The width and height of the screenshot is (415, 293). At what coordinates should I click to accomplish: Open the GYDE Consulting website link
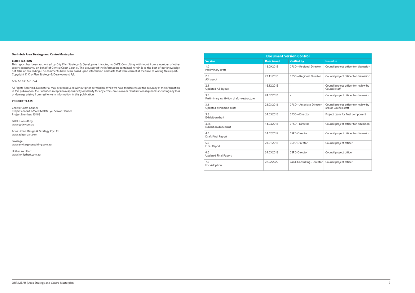click(x=23, y=124)
